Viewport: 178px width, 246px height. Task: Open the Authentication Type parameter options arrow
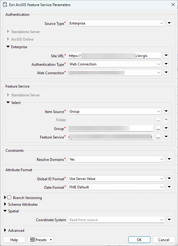point(166,64)
